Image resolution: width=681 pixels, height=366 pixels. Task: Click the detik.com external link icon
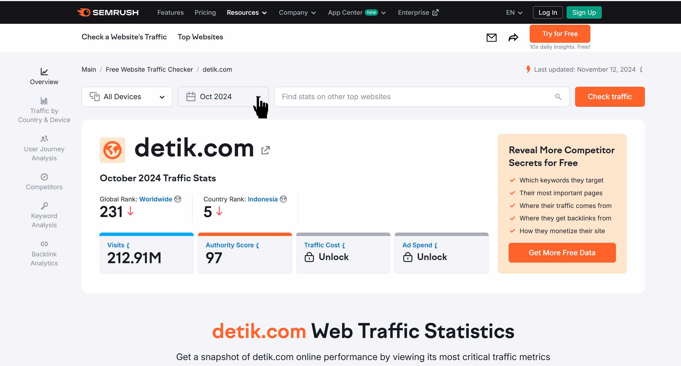(x=266, y=150)
